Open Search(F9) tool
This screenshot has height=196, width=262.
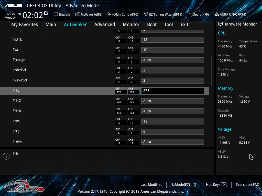(x=198, y=14)
